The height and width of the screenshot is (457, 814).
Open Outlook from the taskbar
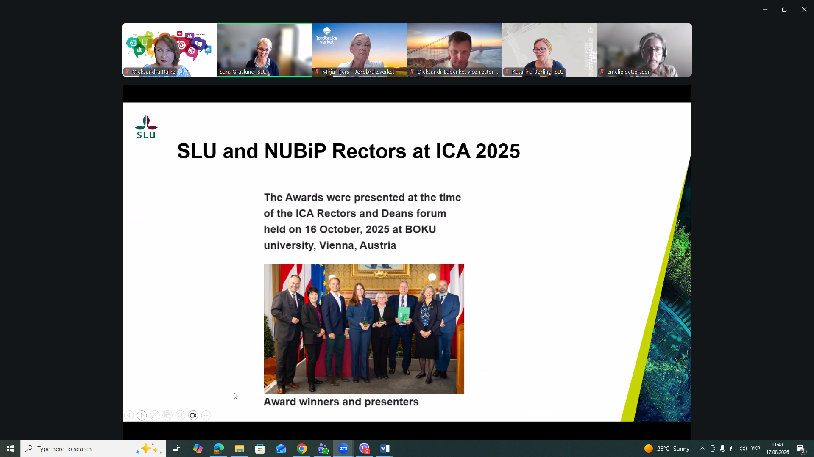[281, 449]
